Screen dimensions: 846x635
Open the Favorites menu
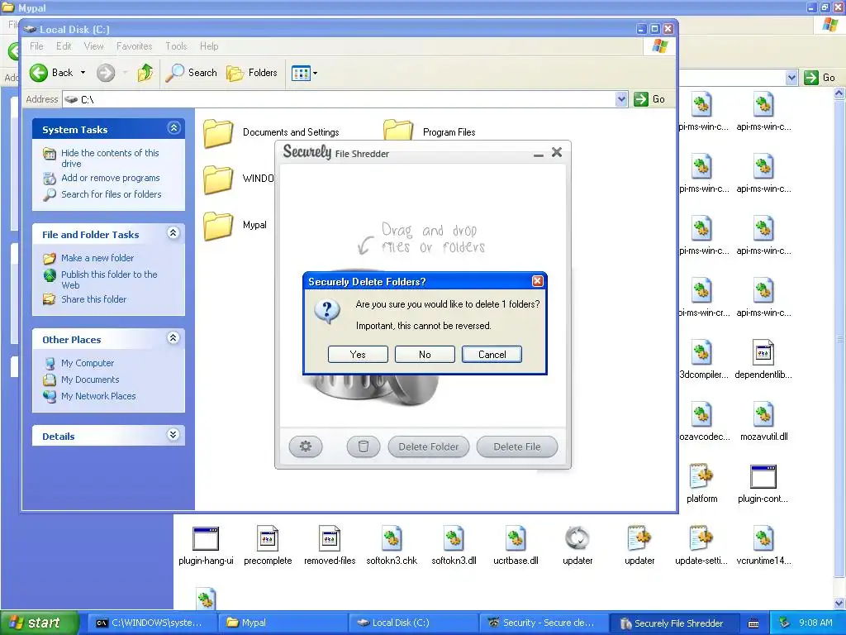135,46
